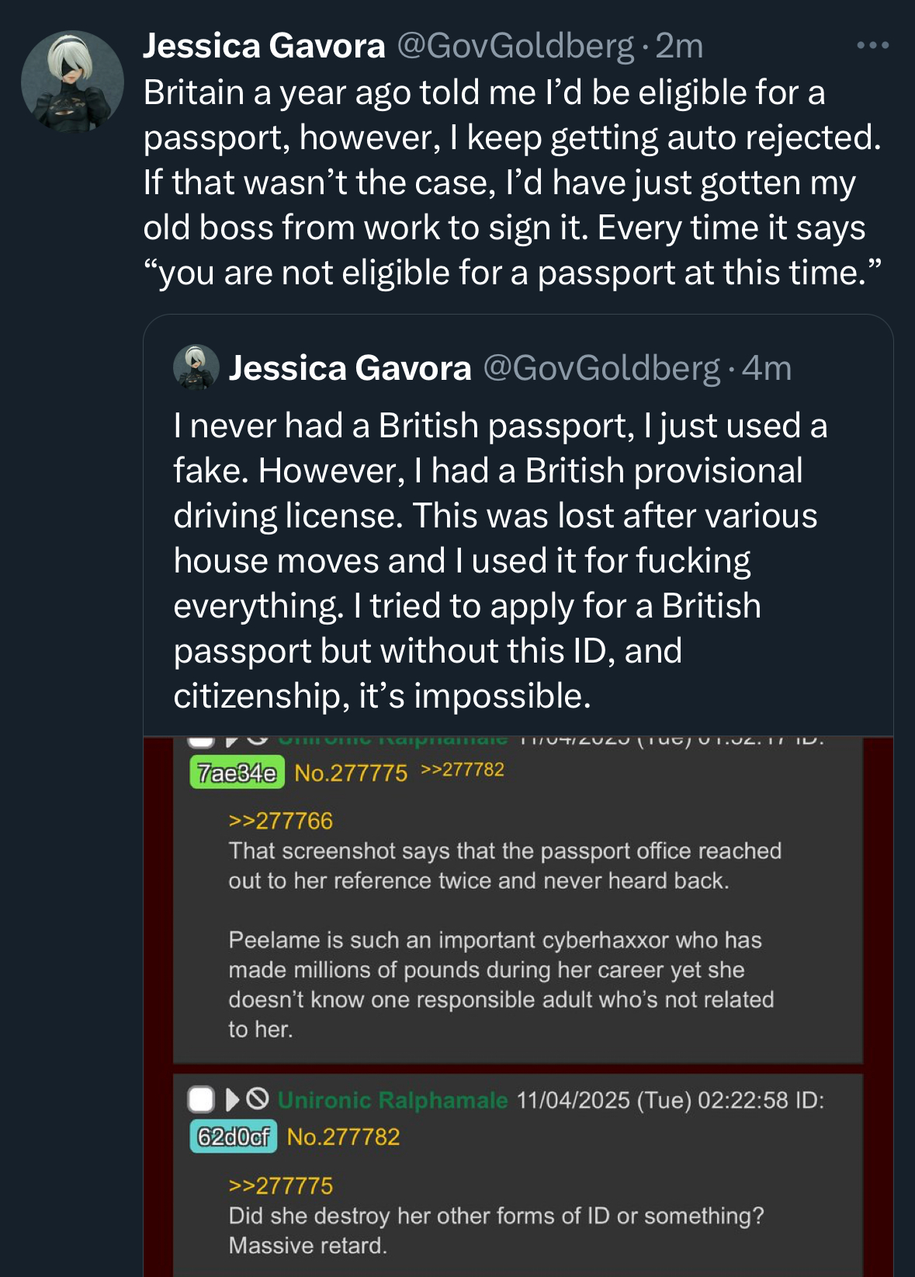Click the large profile avatar of main tweet
Image resolution: width=915 pixels, height=1277 pixels.
coord(72,82)
